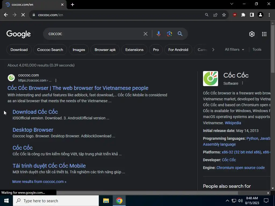Viewport: 275px width, 206px height.
Task: Click the Google logo
Action: click(x=19, y=34)
